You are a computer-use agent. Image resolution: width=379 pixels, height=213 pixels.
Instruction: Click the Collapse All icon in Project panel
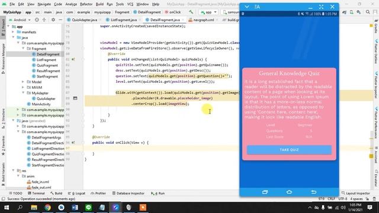pyautogui.click(x=44, y=20)
